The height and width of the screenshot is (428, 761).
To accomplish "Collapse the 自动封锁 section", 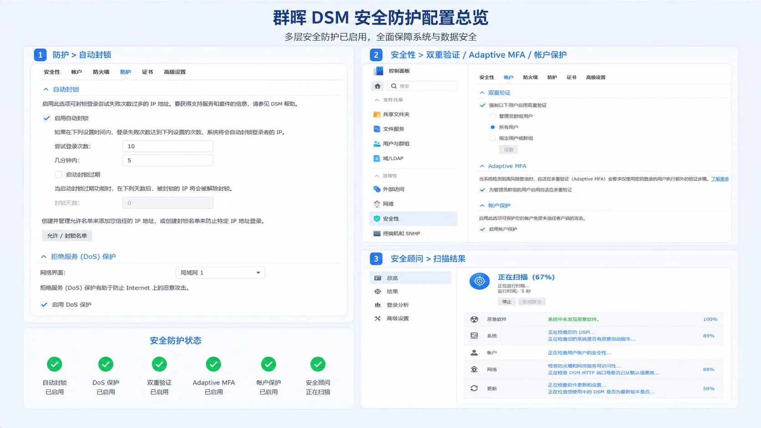I will [x=46, y=90].
